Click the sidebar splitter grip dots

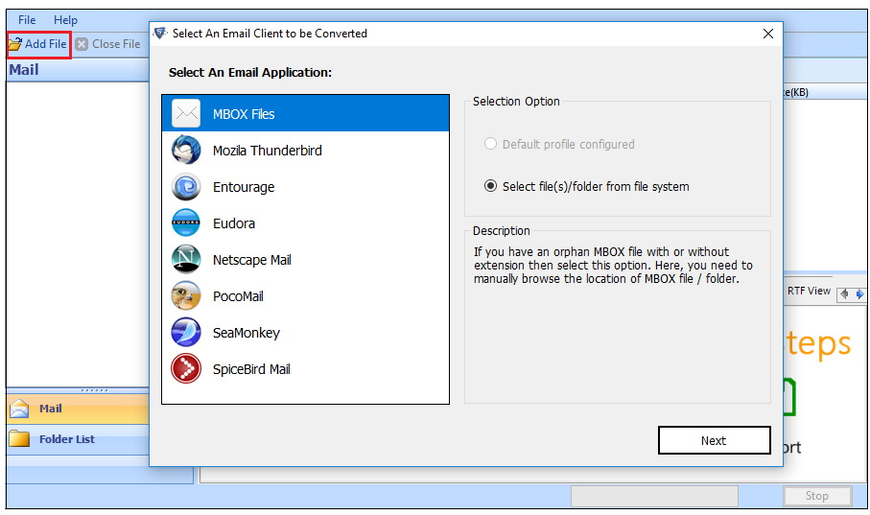pos(94,390)
